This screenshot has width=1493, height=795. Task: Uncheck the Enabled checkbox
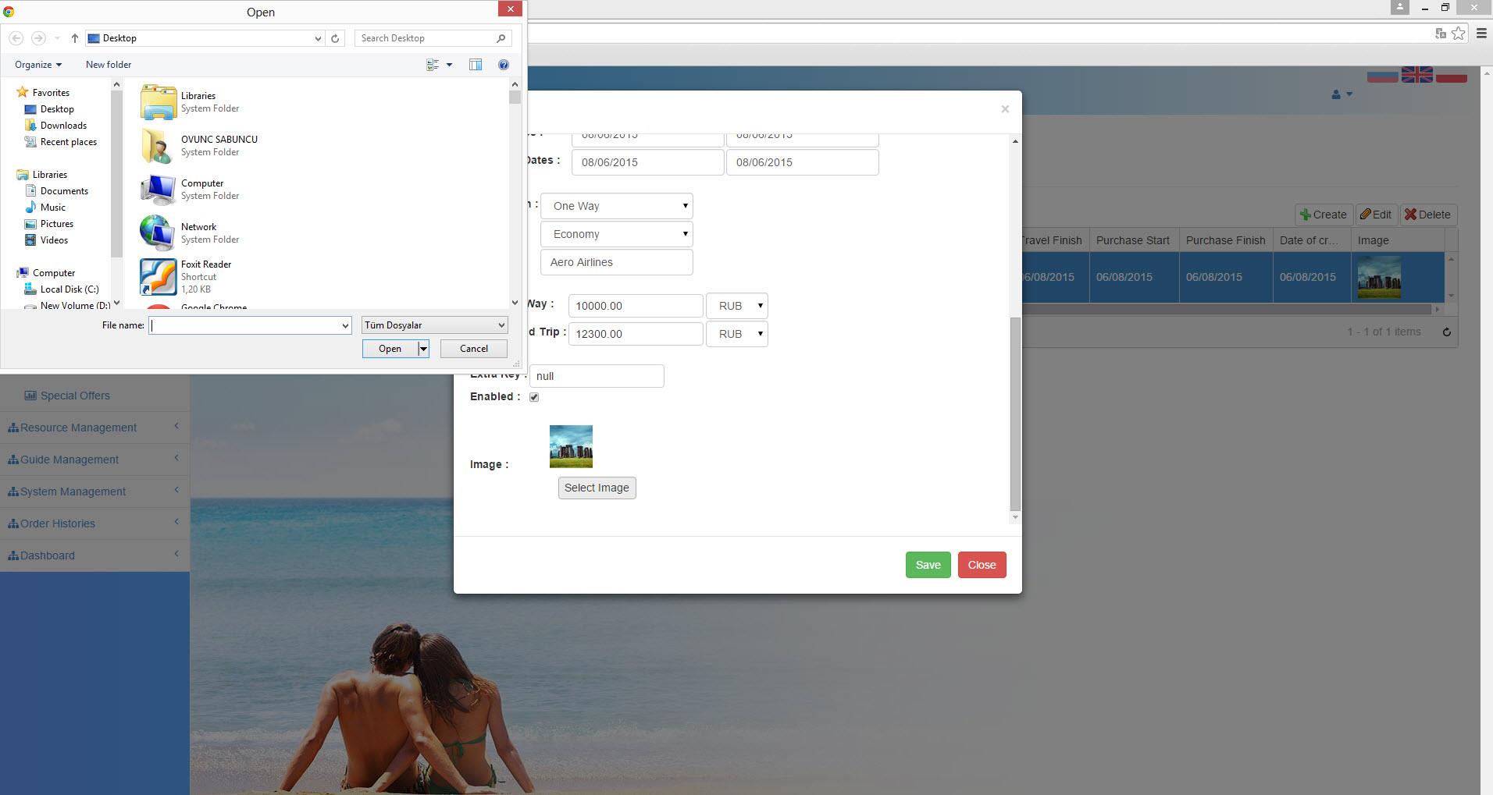click(534, 397)
